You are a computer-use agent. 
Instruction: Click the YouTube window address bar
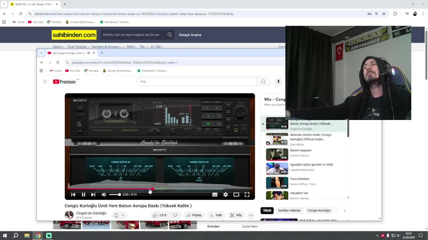[x=174, y=62]
